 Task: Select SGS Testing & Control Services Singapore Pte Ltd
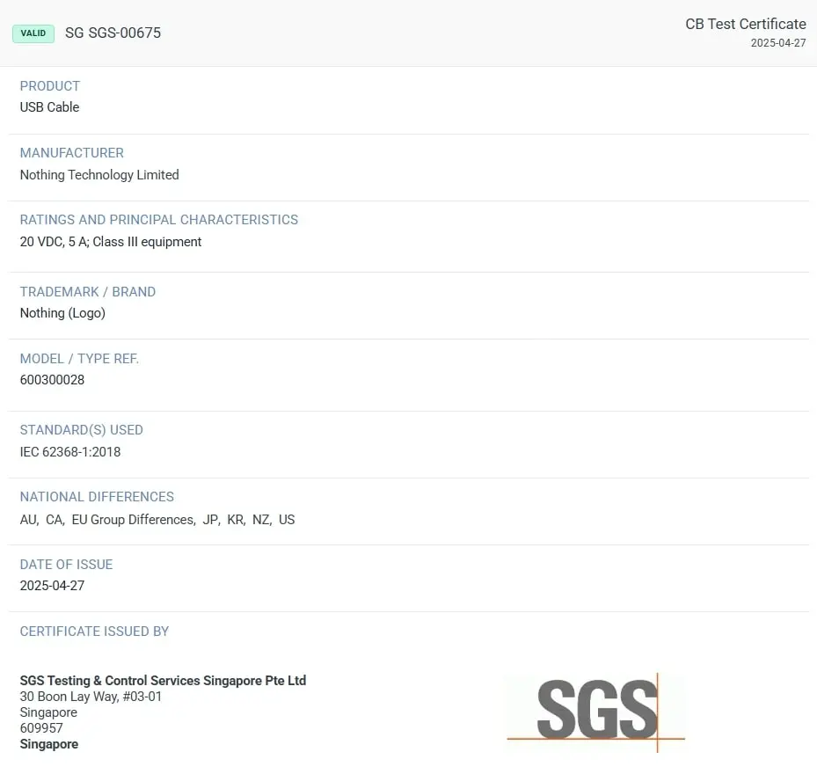coord(163,680)
